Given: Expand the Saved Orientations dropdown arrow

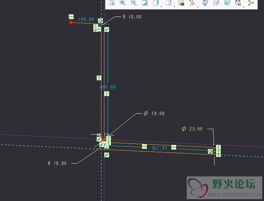Looking at the screenshot, I should pyautogui.click(x=174, y=7).
